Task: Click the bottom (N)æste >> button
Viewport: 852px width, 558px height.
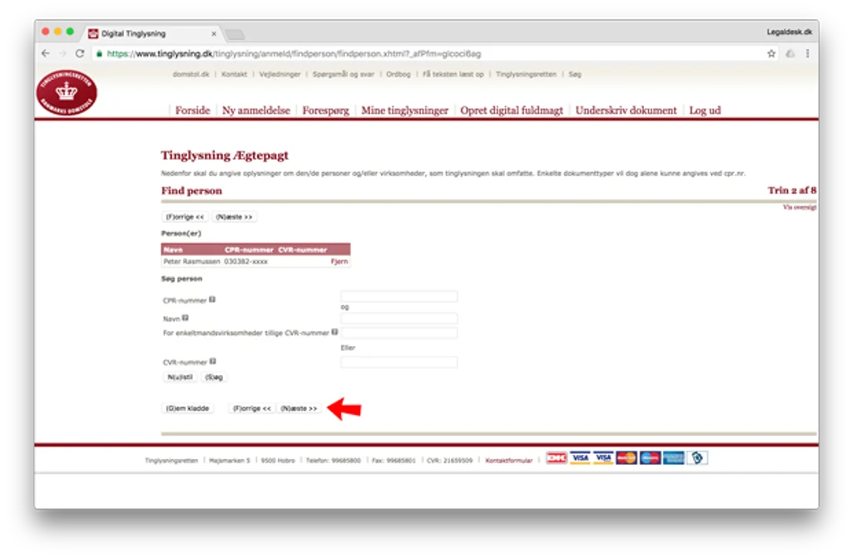Action: 299,408
